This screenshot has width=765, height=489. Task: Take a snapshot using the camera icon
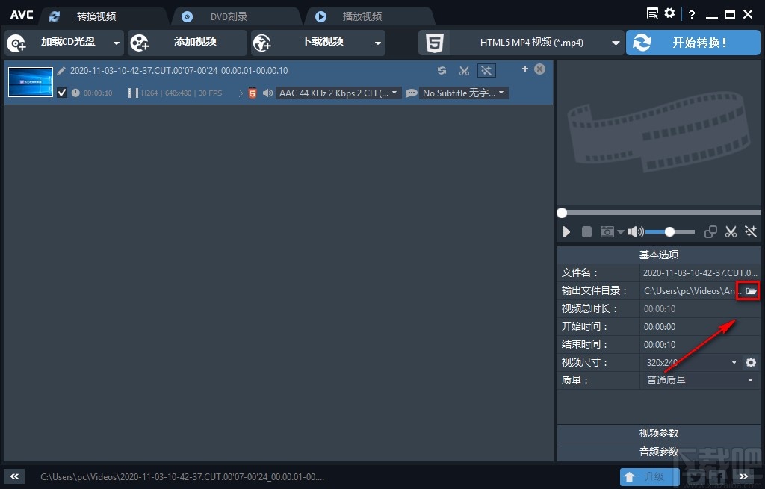point(607,232)
